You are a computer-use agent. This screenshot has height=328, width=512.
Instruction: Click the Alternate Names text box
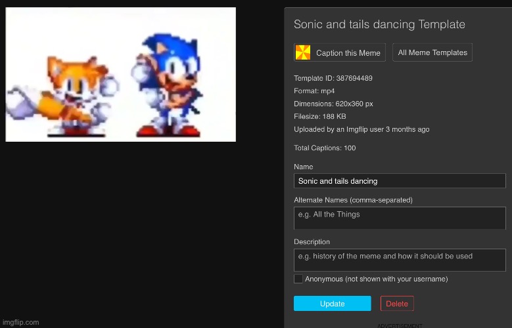pyautogui.click(x=400, y=218)
